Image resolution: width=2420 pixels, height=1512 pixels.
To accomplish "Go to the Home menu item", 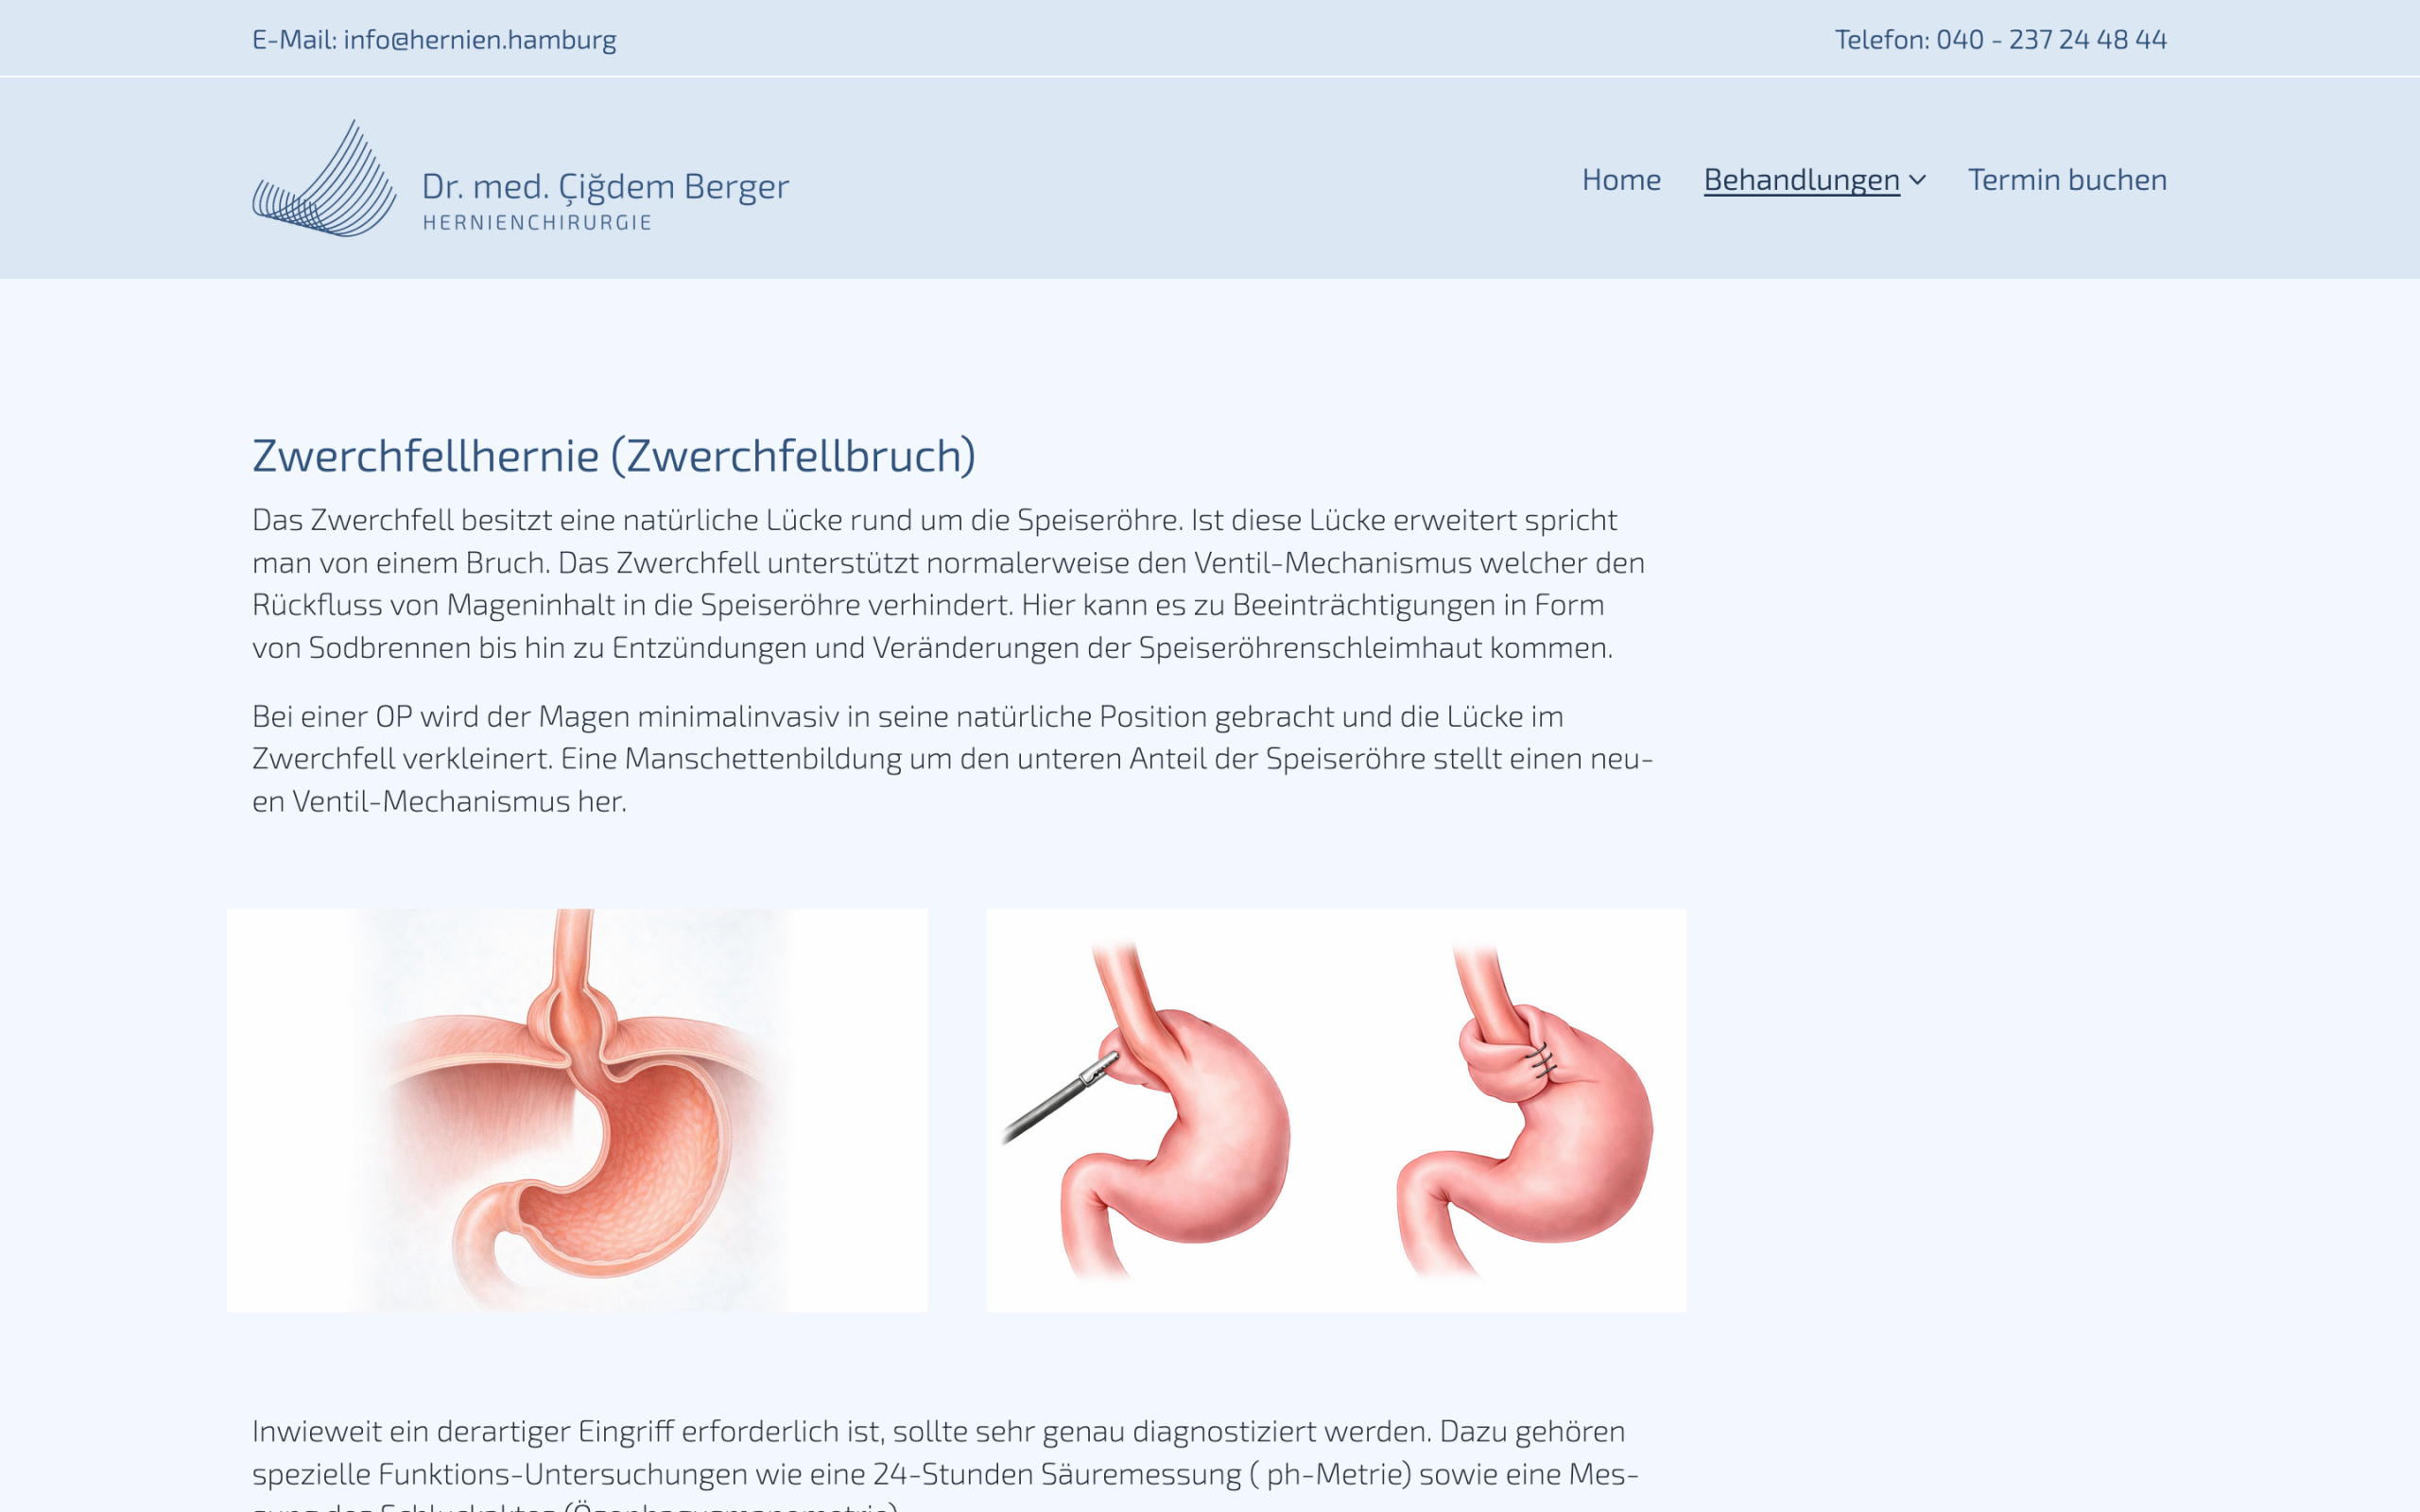I will click(x=1621, y=180).
